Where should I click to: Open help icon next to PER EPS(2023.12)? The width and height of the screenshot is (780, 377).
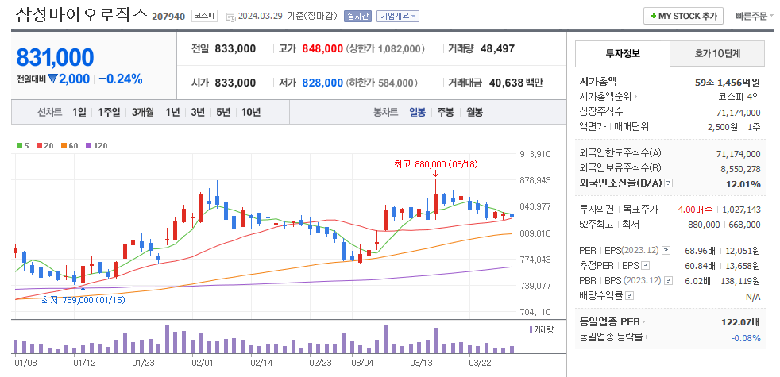[666, 250]
